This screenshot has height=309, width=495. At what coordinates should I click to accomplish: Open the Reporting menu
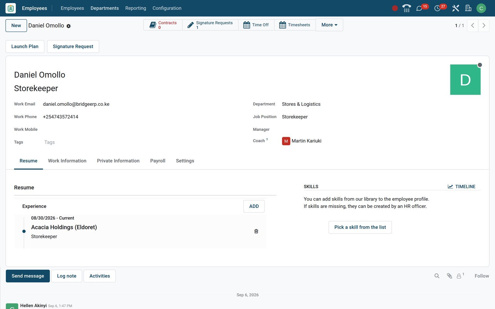click(x=136, y=8)
